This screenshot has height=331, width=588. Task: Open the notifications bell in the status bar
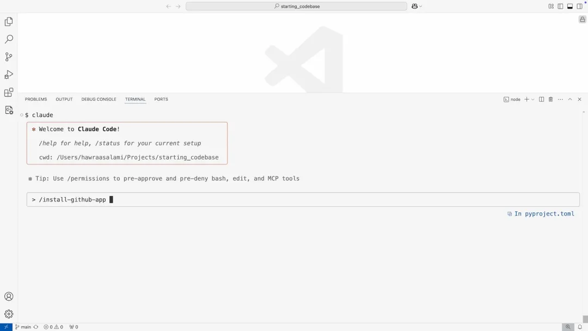tap(579, 327)
